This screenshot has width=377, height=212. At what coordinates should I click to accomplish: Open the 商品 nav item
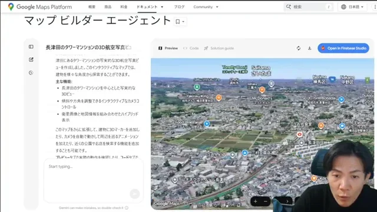click(x=108, y=7)
